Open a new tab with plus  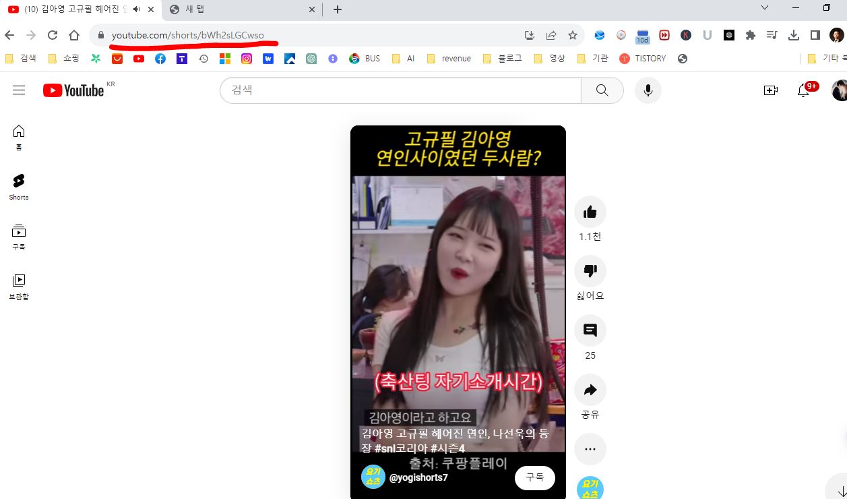[x=338, y=9]
